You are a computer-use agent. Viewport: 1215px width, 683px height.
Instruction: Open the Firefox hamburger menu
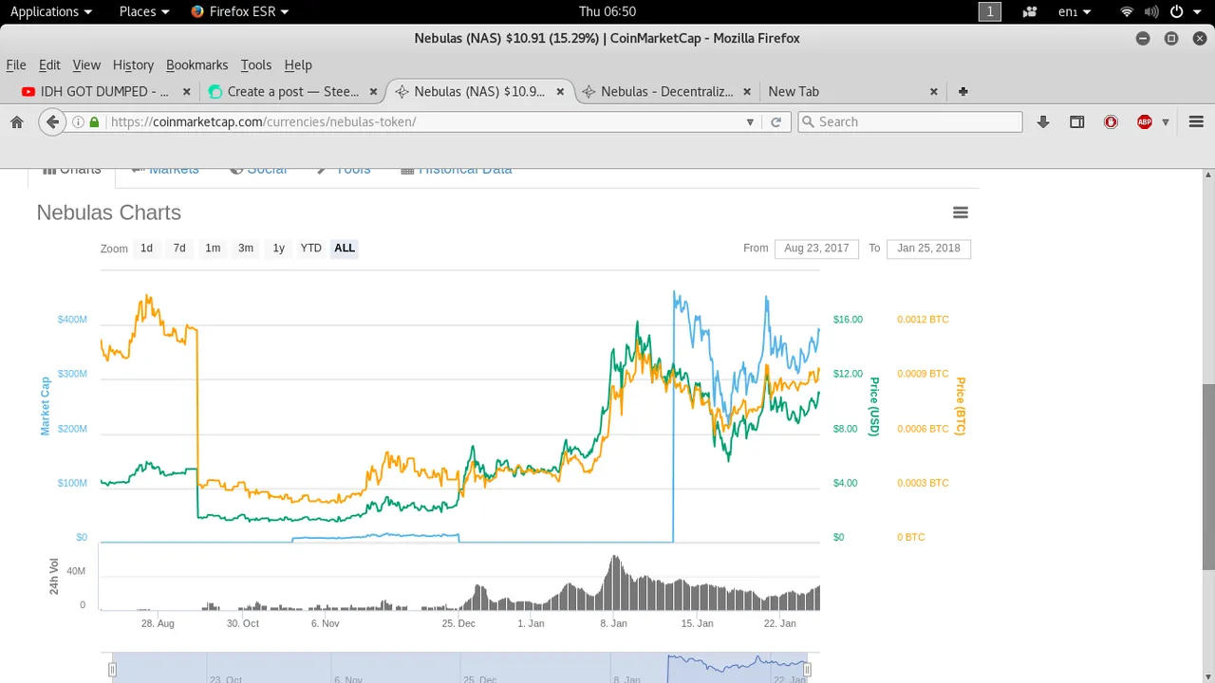click(1196, 121)
